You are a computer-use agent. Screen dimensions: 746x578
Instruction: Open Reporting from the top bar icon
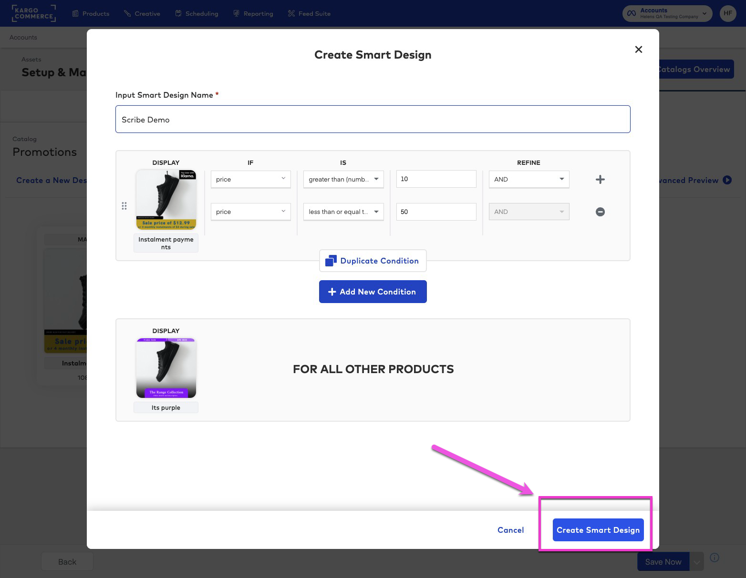[236, 13]
